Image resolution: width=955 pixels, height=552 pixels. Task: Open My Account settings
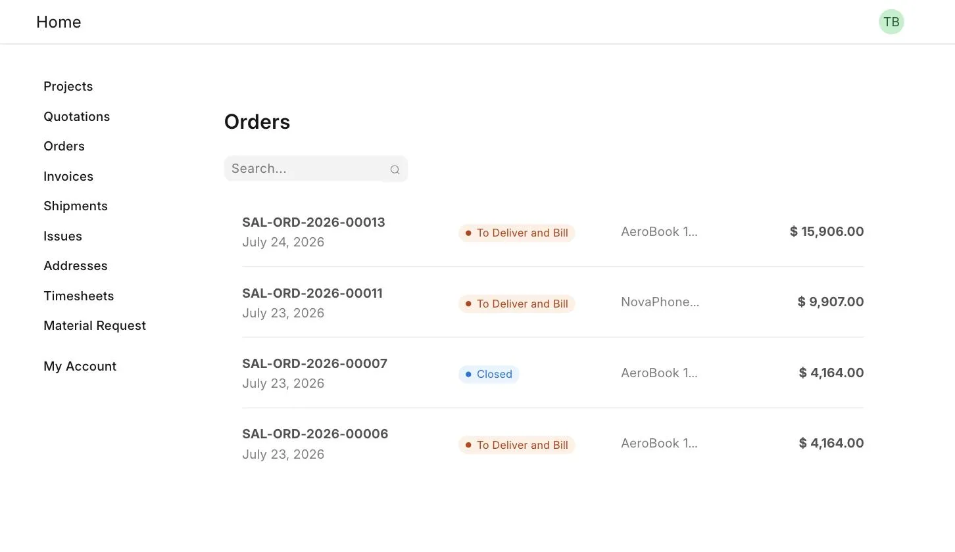80,367
